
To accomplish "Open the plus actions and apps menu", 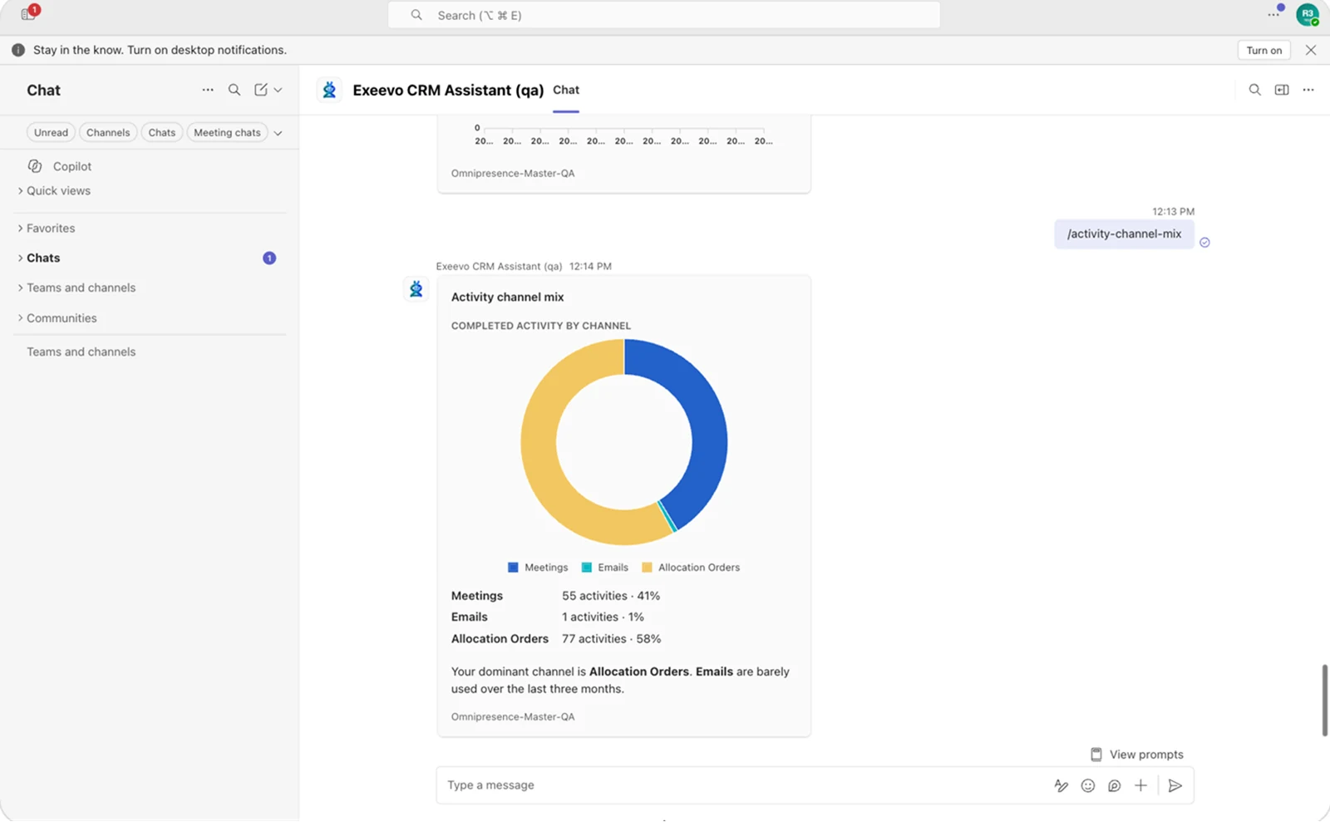I will click(1141, 785).
